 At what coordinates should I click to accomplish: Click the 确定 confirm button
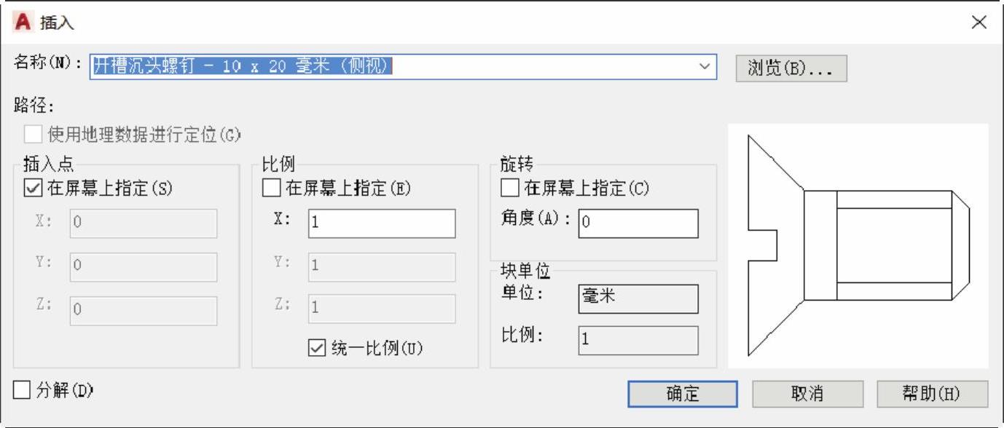[x=682, y=394]
